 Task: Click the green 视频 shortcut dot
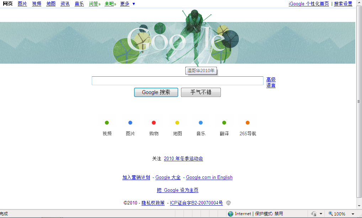pos(107,122)
